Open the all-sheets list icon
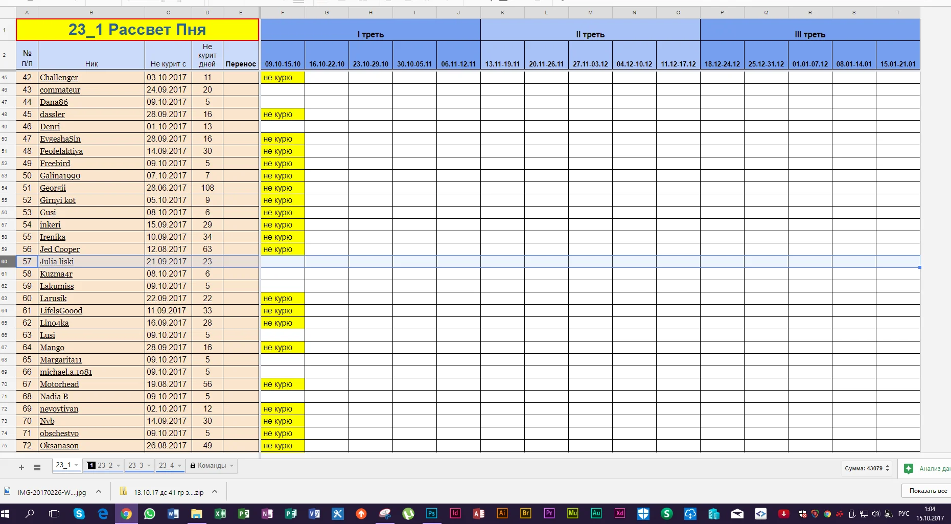951x524 pixels. click(x=37, y=467)
